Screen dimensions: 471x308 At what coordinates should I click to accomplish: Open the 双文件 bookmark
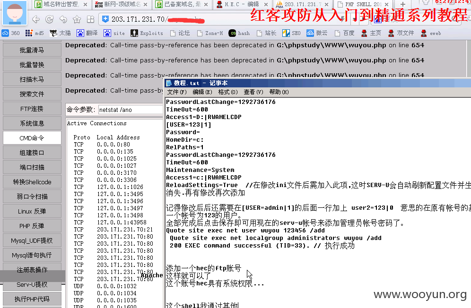pyautogui.click(x=401, y=33)
